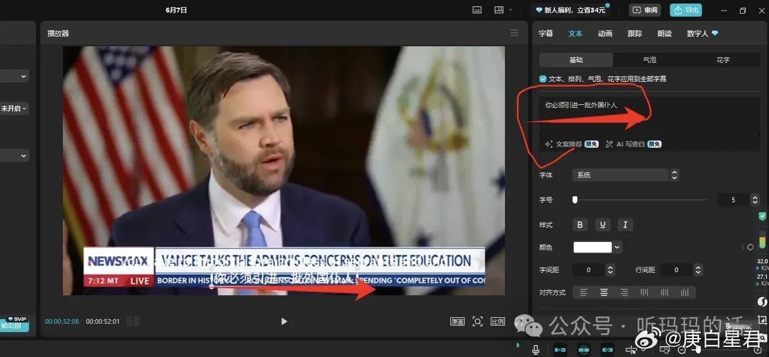Click 文案推荐 copy suggestion button
Image resolution: width=769 pixels, height=357 pixels.
[571, 144]
